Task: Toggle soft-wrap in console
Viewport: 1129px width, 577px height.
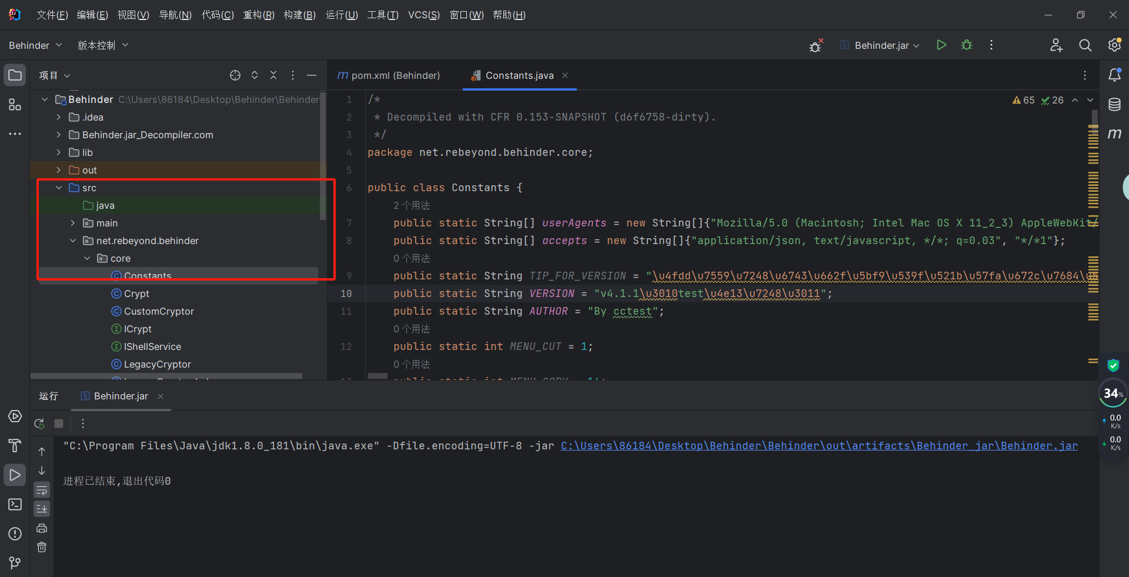Action: 42,490
